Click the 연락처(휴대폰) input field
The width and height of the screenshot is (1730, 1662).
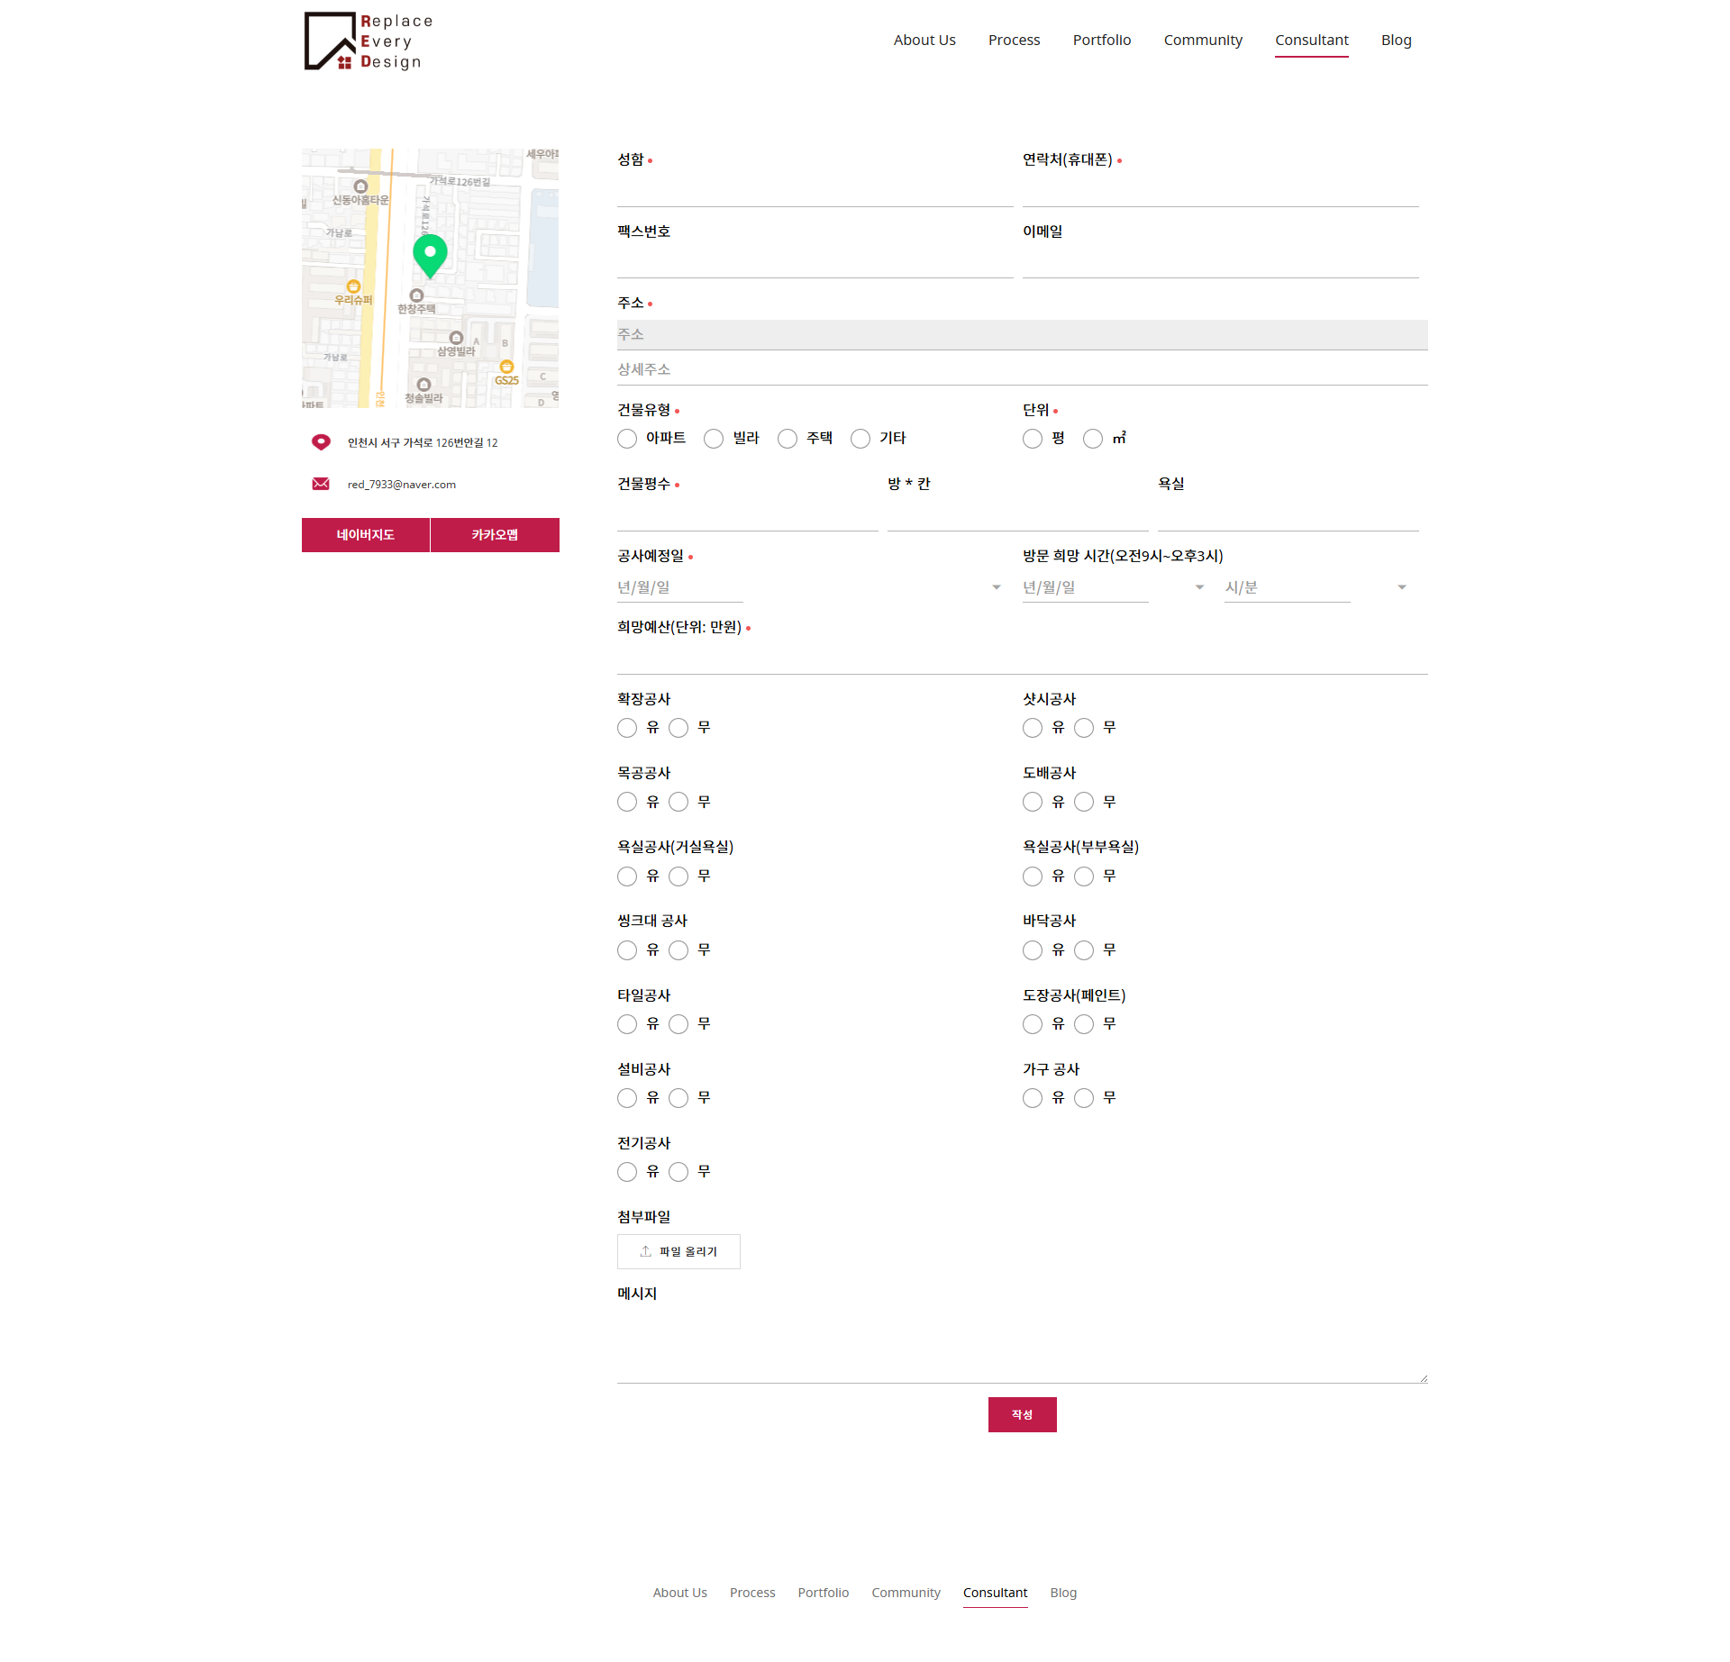pyautogui.click(x=1220, y=191)
